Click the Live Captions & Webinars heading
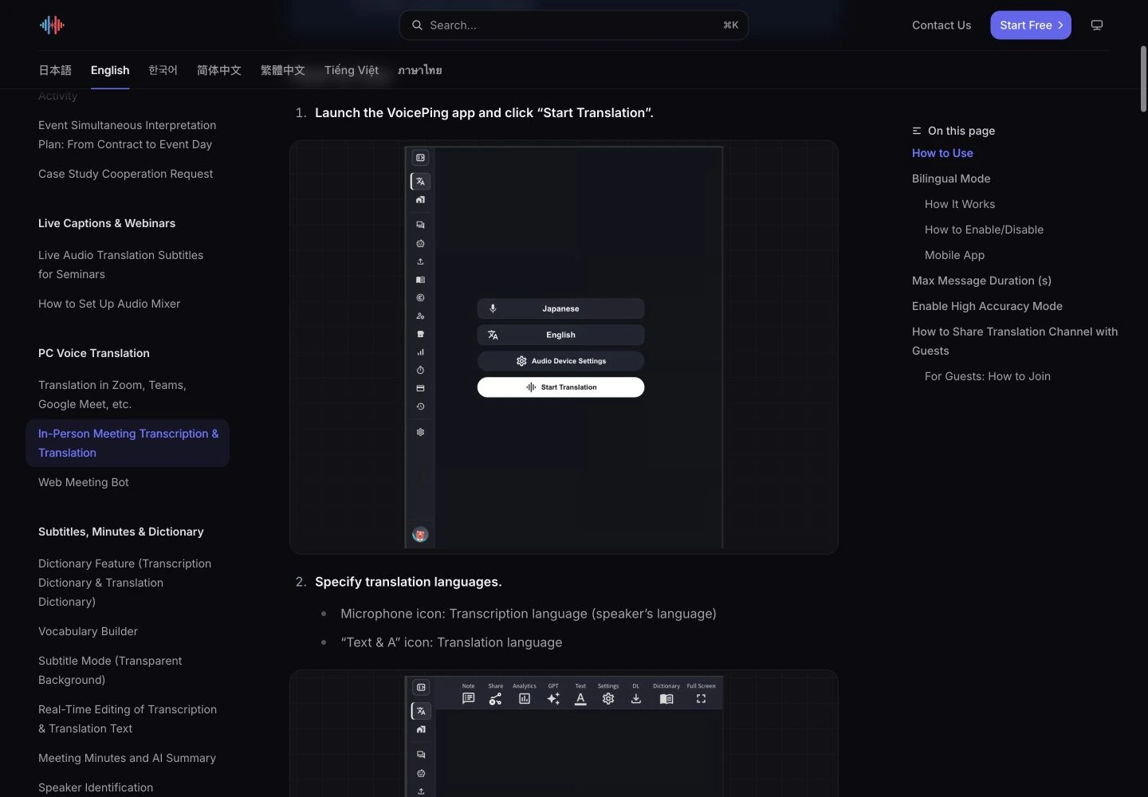Viewport: 1148px width, 797px height. [107, 223]
